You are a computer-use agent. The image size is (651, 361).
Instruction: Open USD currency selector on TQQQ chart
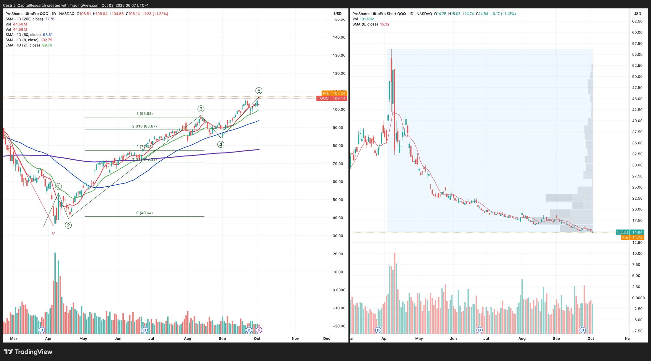[338, 14]
